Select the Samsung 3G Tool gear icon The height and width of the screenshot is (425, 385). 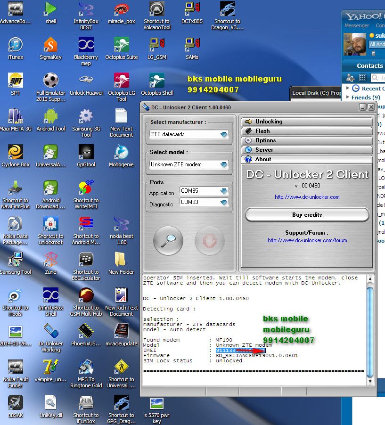coord(86,123)
